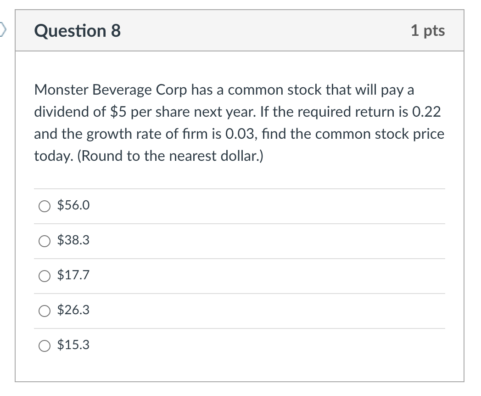Pick the $17.7 radio button
The image size is (481, 396).
click(44, 276)
